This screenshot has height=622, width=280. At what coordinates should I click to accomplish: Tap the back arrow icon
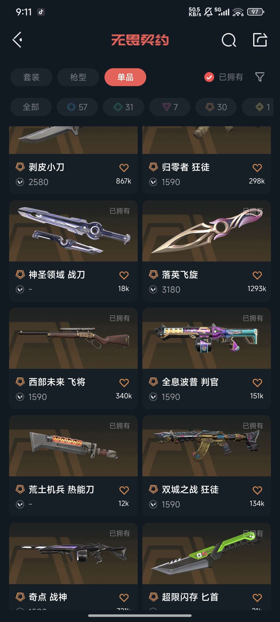click(17, 40)
